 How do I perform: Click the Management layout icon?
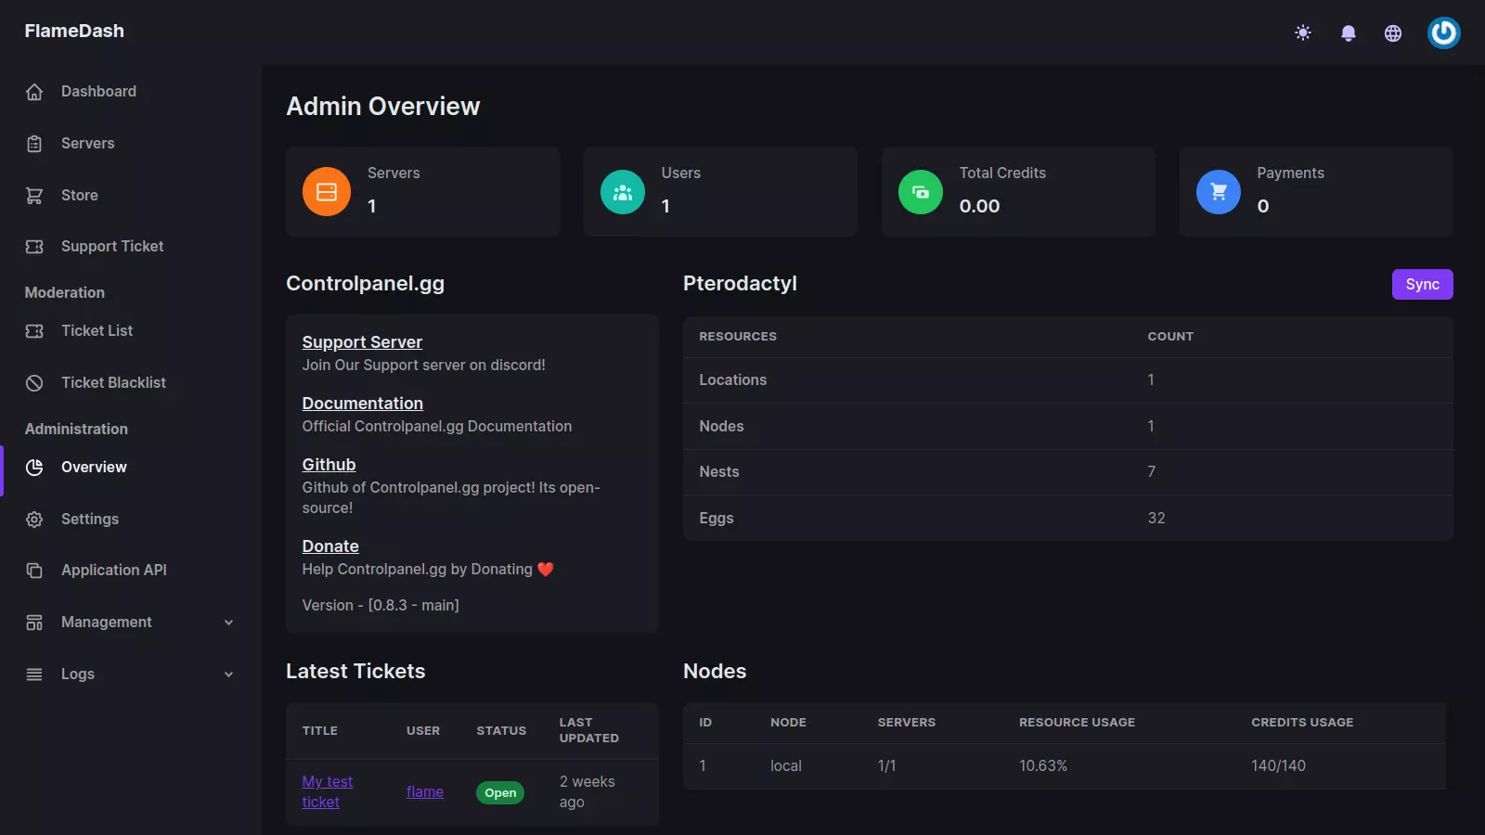34,623
